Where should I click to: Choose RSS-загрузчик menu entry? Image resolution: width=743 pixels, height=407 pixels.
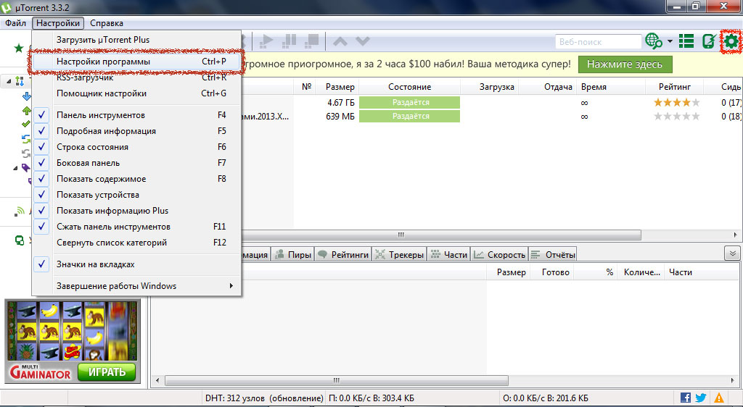pos(136,77)
